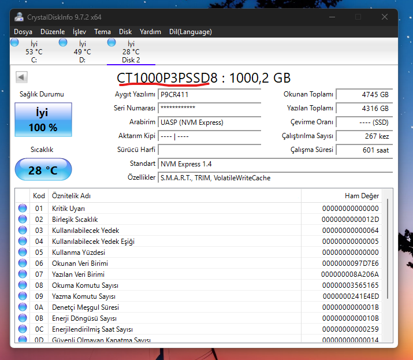Click raw value 000000241E4ED

351,296
